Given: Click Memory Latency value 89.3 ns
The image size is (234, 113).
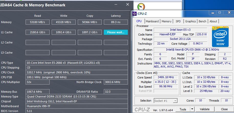Looking at the screenshot, I should click(x=116, y=22).
